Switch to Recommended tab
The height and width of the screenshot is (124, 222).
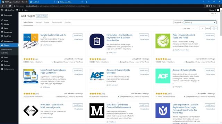click(57, 22)
